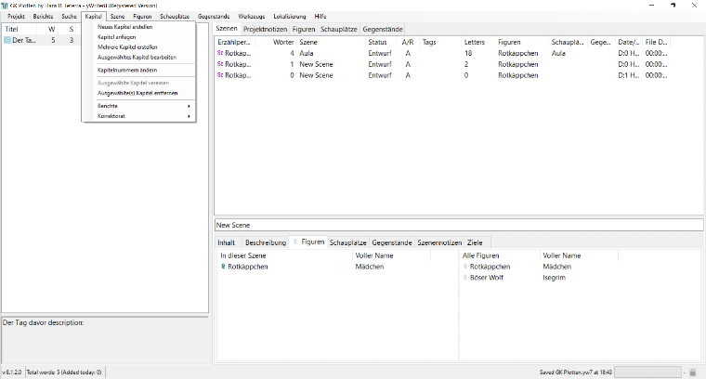Select New Scene row with 0 words
This screenshot has height=379, width=706.
(x=443, y=75)
